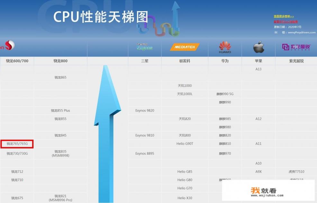Click the A10 cell
317x203 pixels.
[x=258, y=163]
